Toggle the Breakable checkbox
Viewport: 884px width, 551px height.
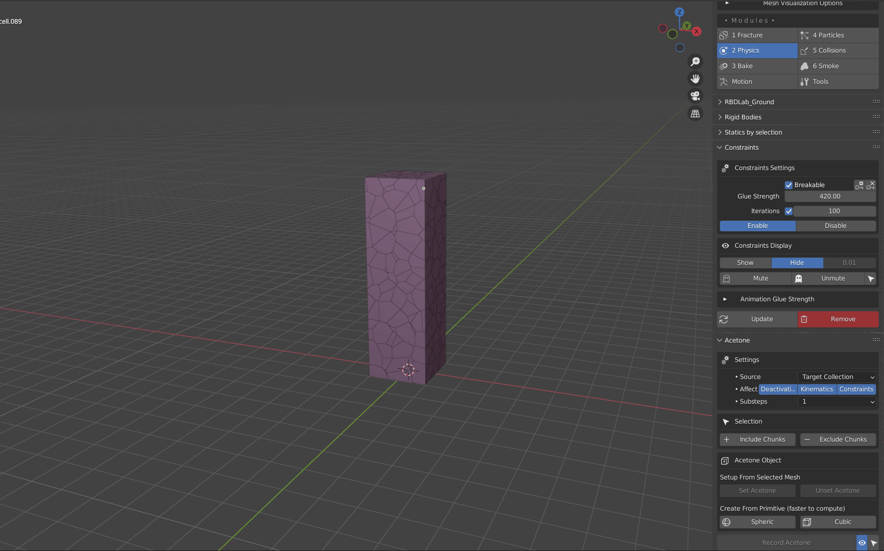point(789,185)
